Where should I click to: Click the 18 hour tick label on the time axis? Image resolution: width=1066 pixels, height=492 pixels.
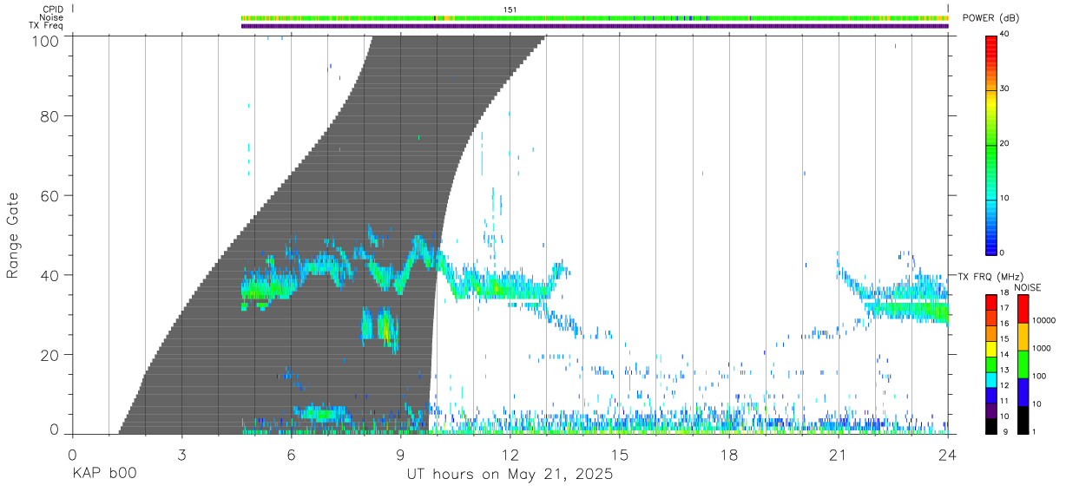point(729,456)
